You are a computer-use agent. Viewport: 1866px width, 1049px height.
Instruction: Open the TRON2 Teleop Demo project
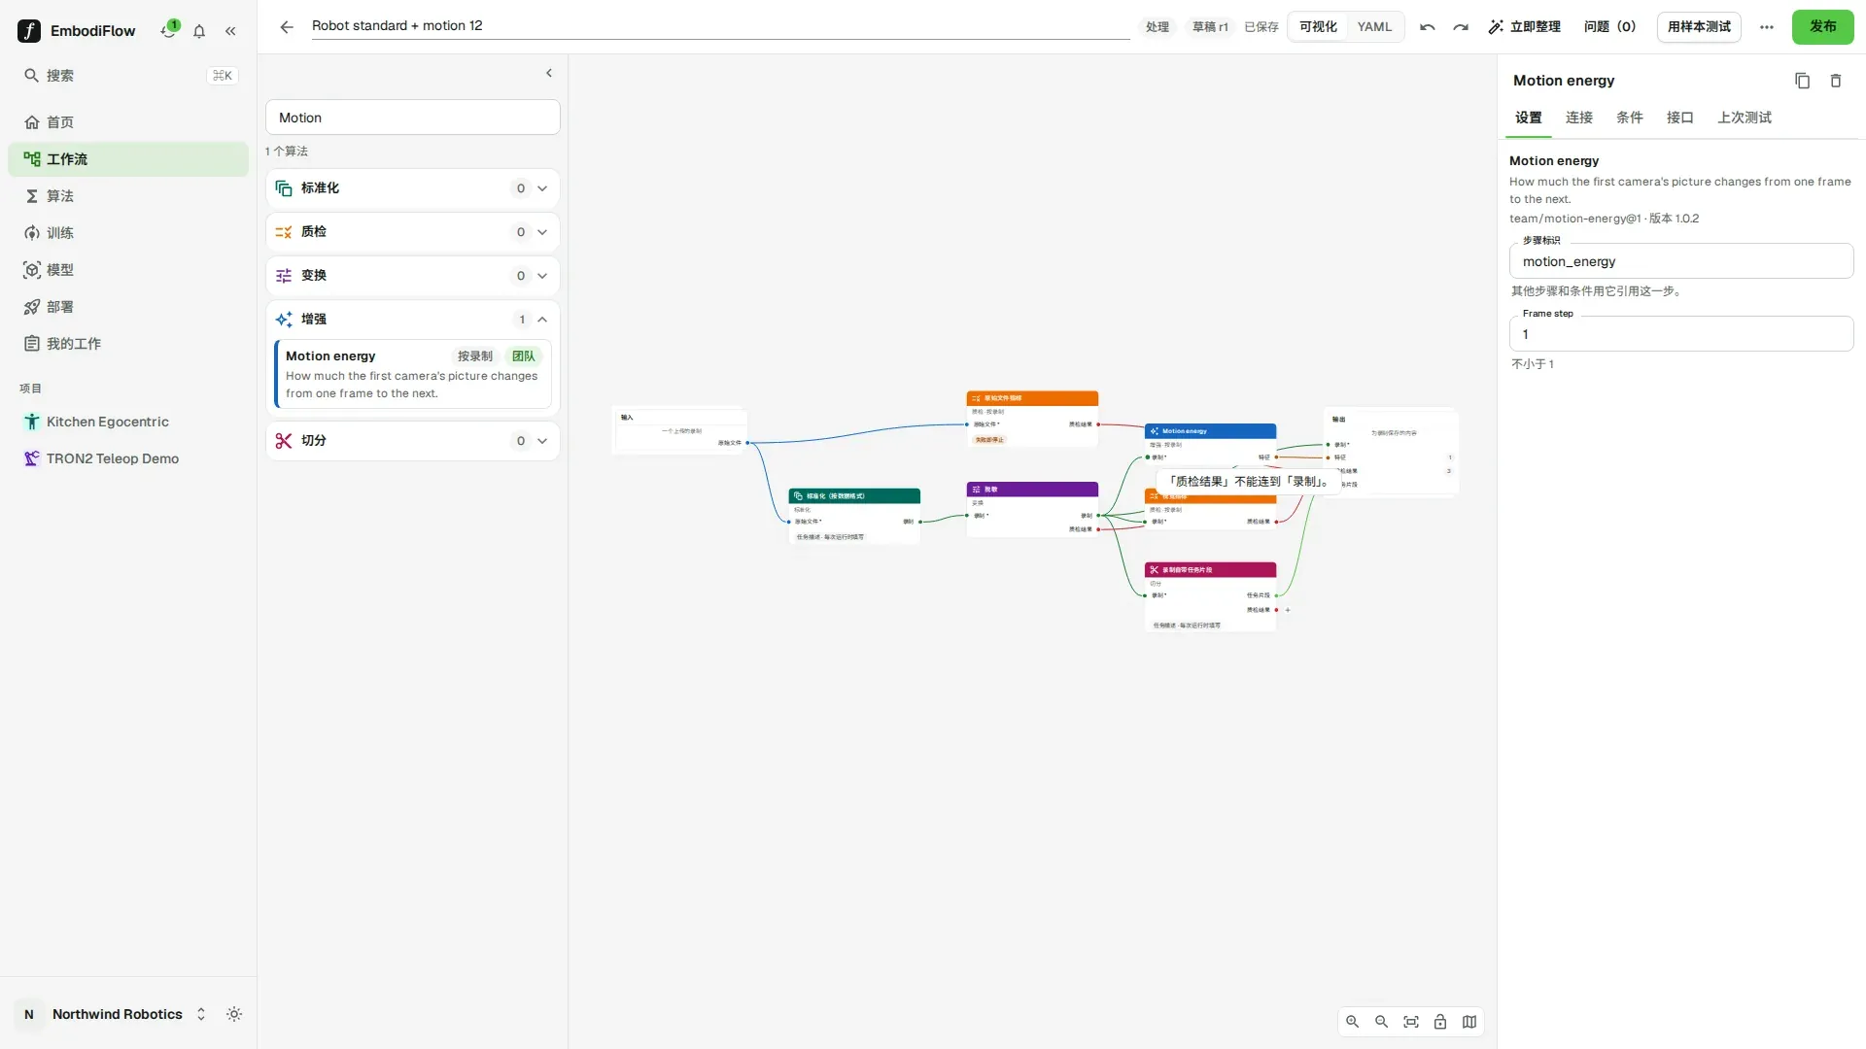pos(128,458)
